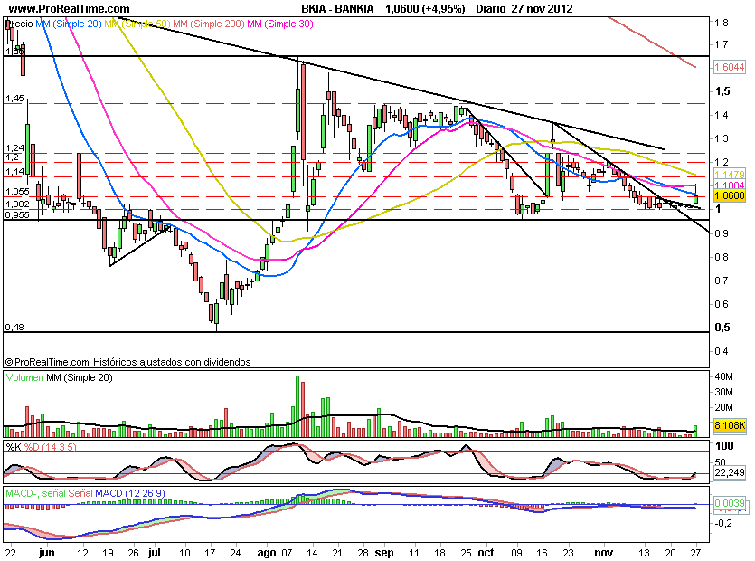This screenshot has width=755, height=561.
Task: Click the 1,24 horizontal level label
Action: [x=14, y=148]
